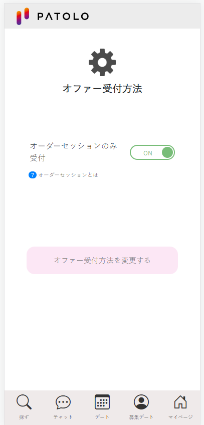This screenshot has width=204, height=425.
Task: Toggle the オーダーセッションのみ受付 switch
Action: (152, 152)
